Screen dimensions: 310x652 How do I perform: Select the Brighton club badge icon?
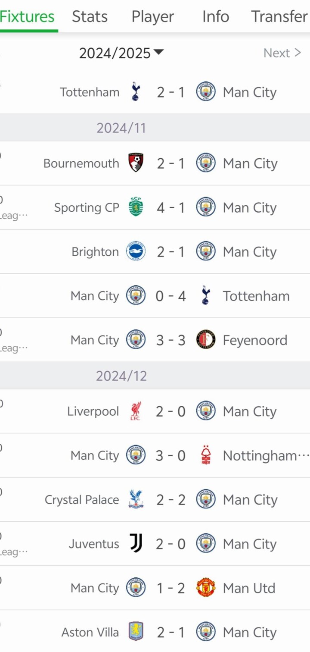(x=136, y=251)
